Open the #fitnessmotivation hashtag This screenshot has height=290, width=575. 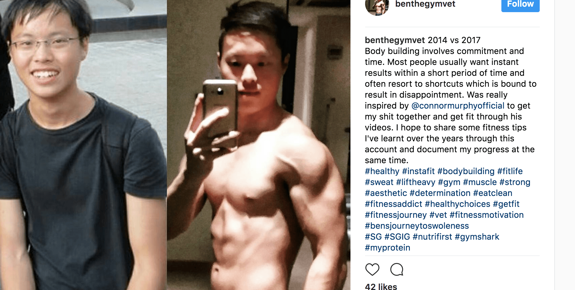pos(486,215)
